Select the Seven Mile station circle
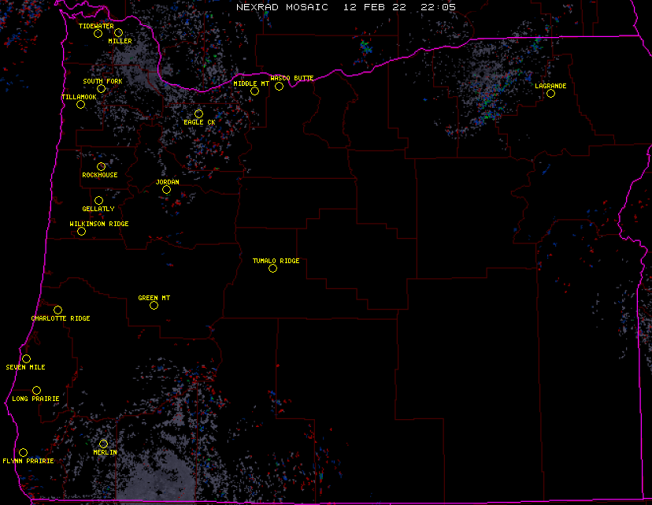This screenshot has width=652, height=505. (x=26, y=358)
